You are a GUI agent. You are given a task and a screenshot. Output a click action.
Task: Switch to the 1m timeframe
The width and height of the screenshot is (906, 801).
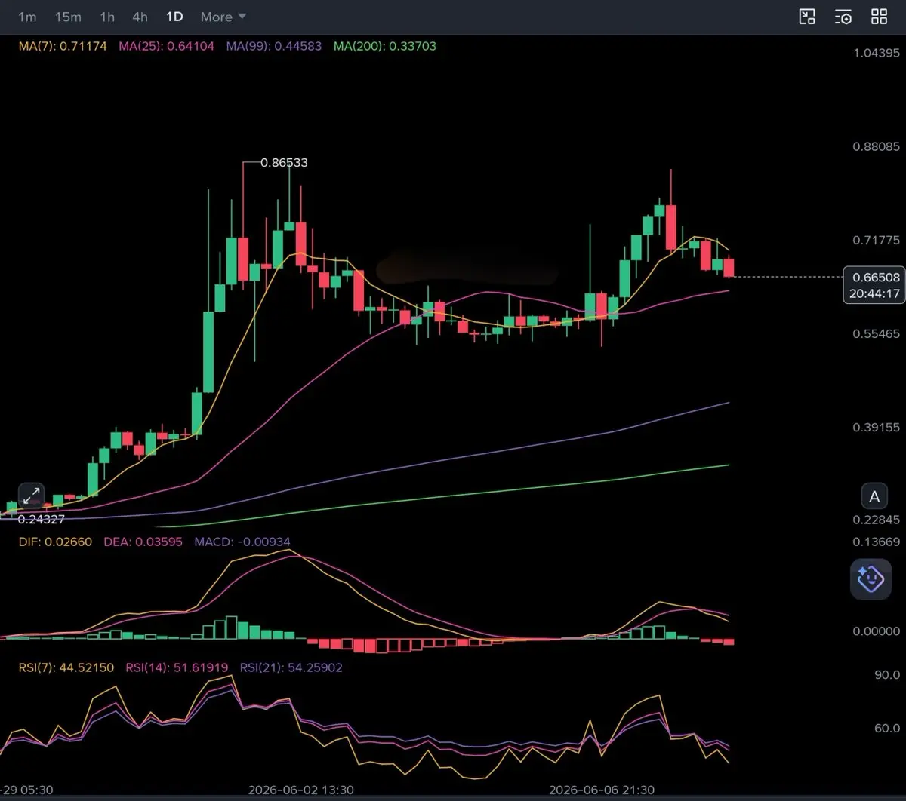27,17
